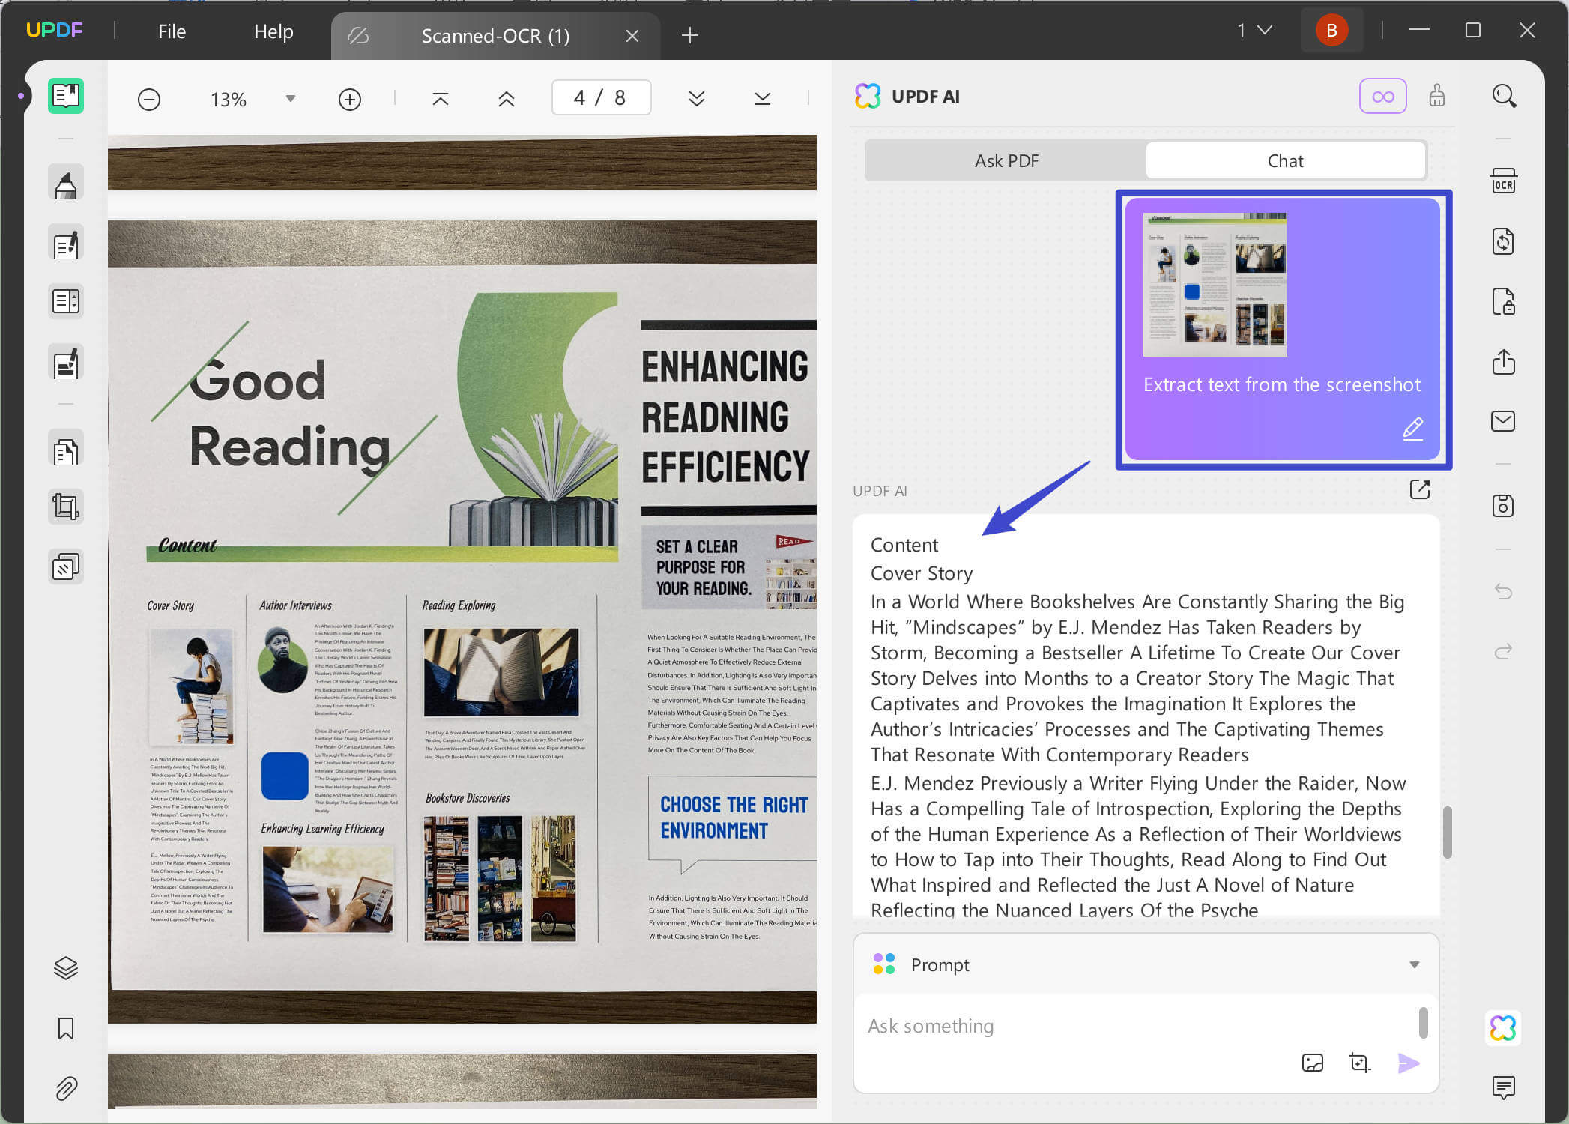1569x1124 pixels.
Task: Toggle the lock icon in UPDF AI header
Action: (x=1437, y=96)
